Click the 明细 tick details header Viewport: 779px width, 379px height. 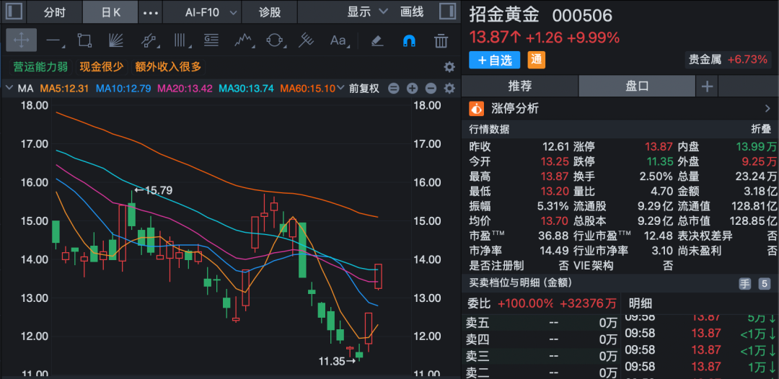pyautogui.click(x=641, y=303)
